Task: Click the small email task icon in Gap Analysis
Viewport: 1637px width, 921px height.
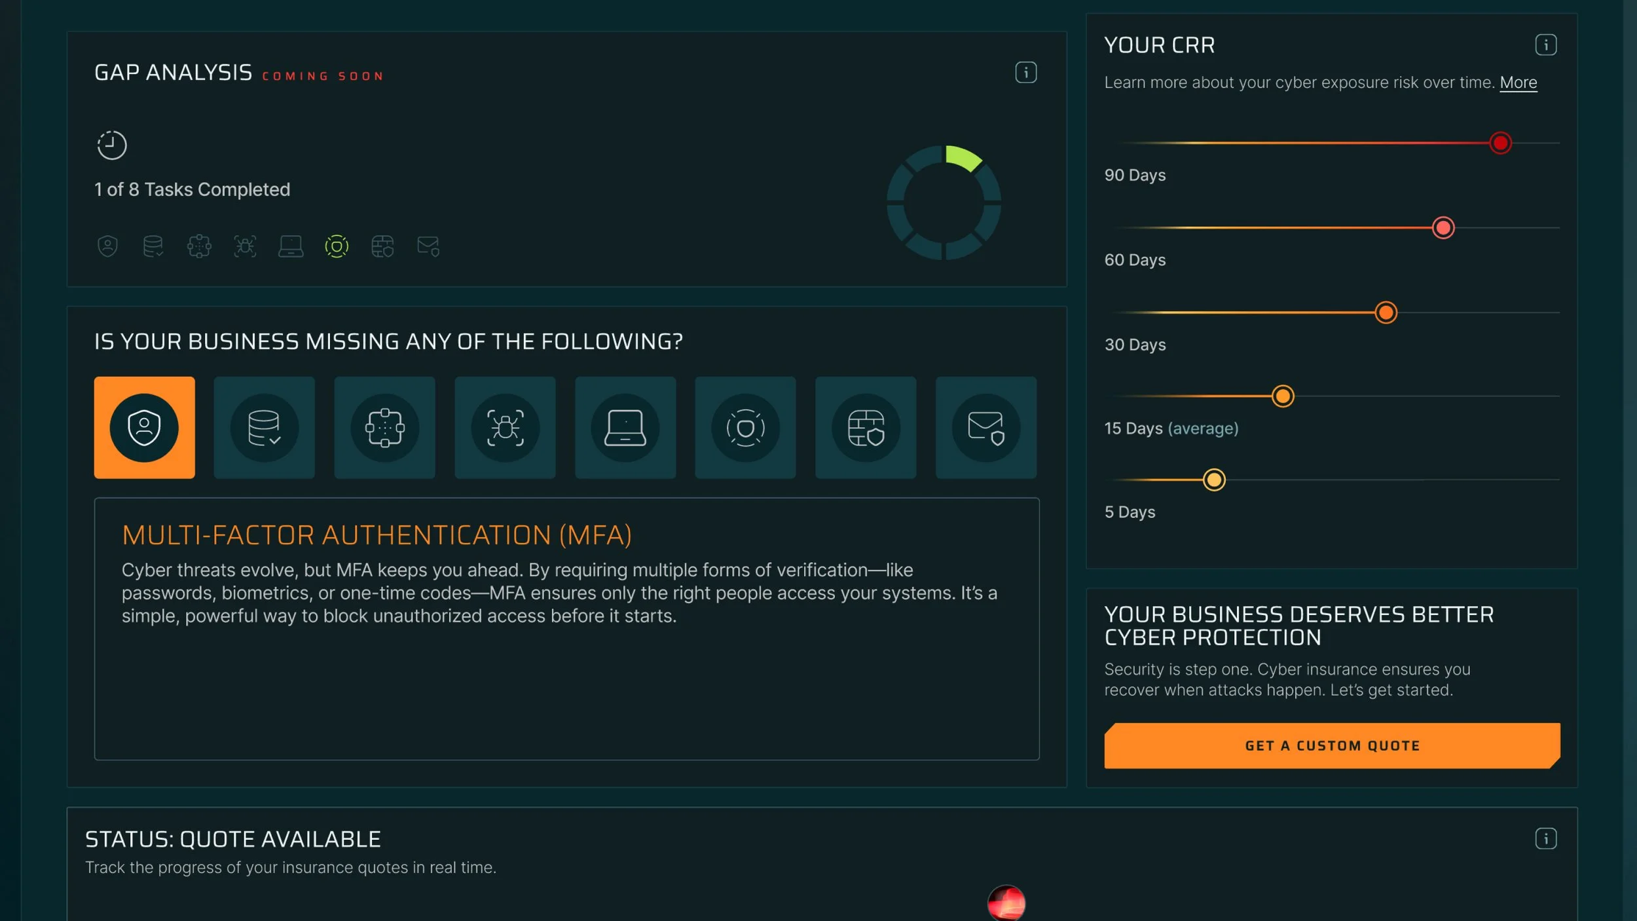Action: (428, 246)
